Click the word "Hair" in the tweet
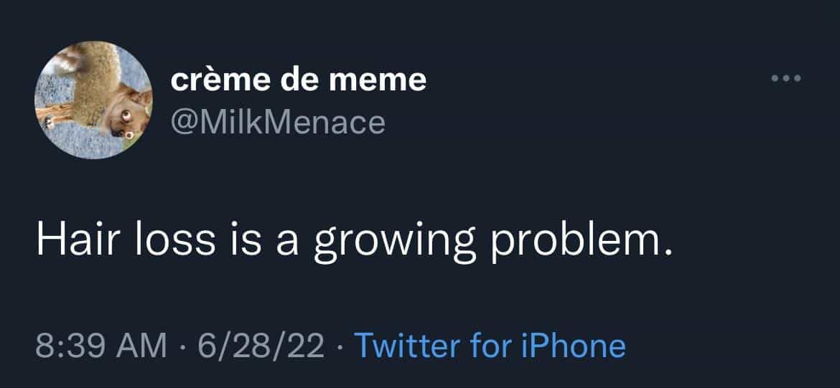Viewport: 840px width, 388px height. tap(72, 241)
